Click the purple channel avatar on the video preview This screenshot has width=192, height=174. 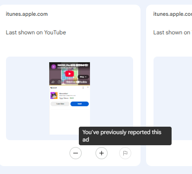tap(54, 67)
